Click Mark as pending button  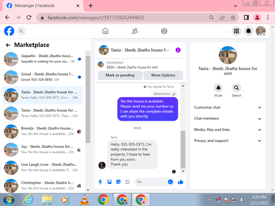point(120,75)
